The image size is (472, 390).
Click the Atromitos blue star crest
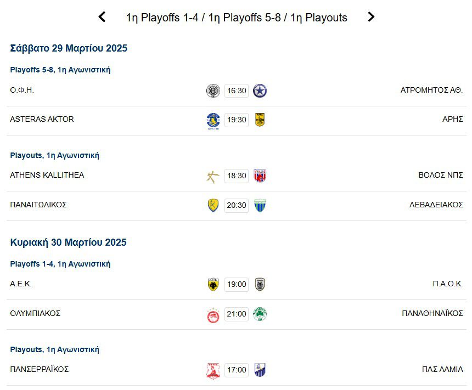(260, 91)
